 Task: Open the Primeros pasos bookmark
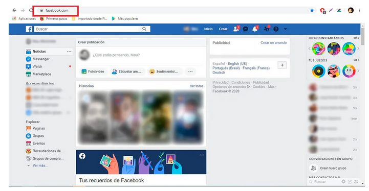tap(54, 18)
